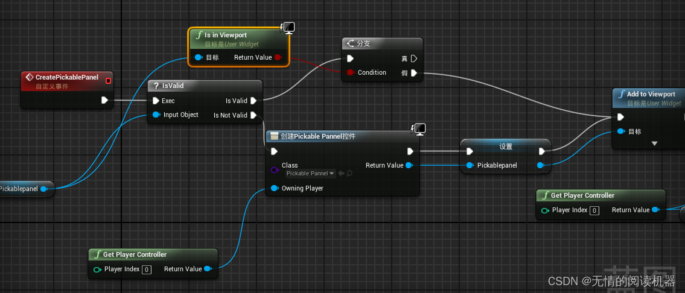Click the red delegate pin on CreatePickablePanel
Image resolution: width=685 pixels, height=293 pixels.
pyautogui.click(x=109, y=81)
